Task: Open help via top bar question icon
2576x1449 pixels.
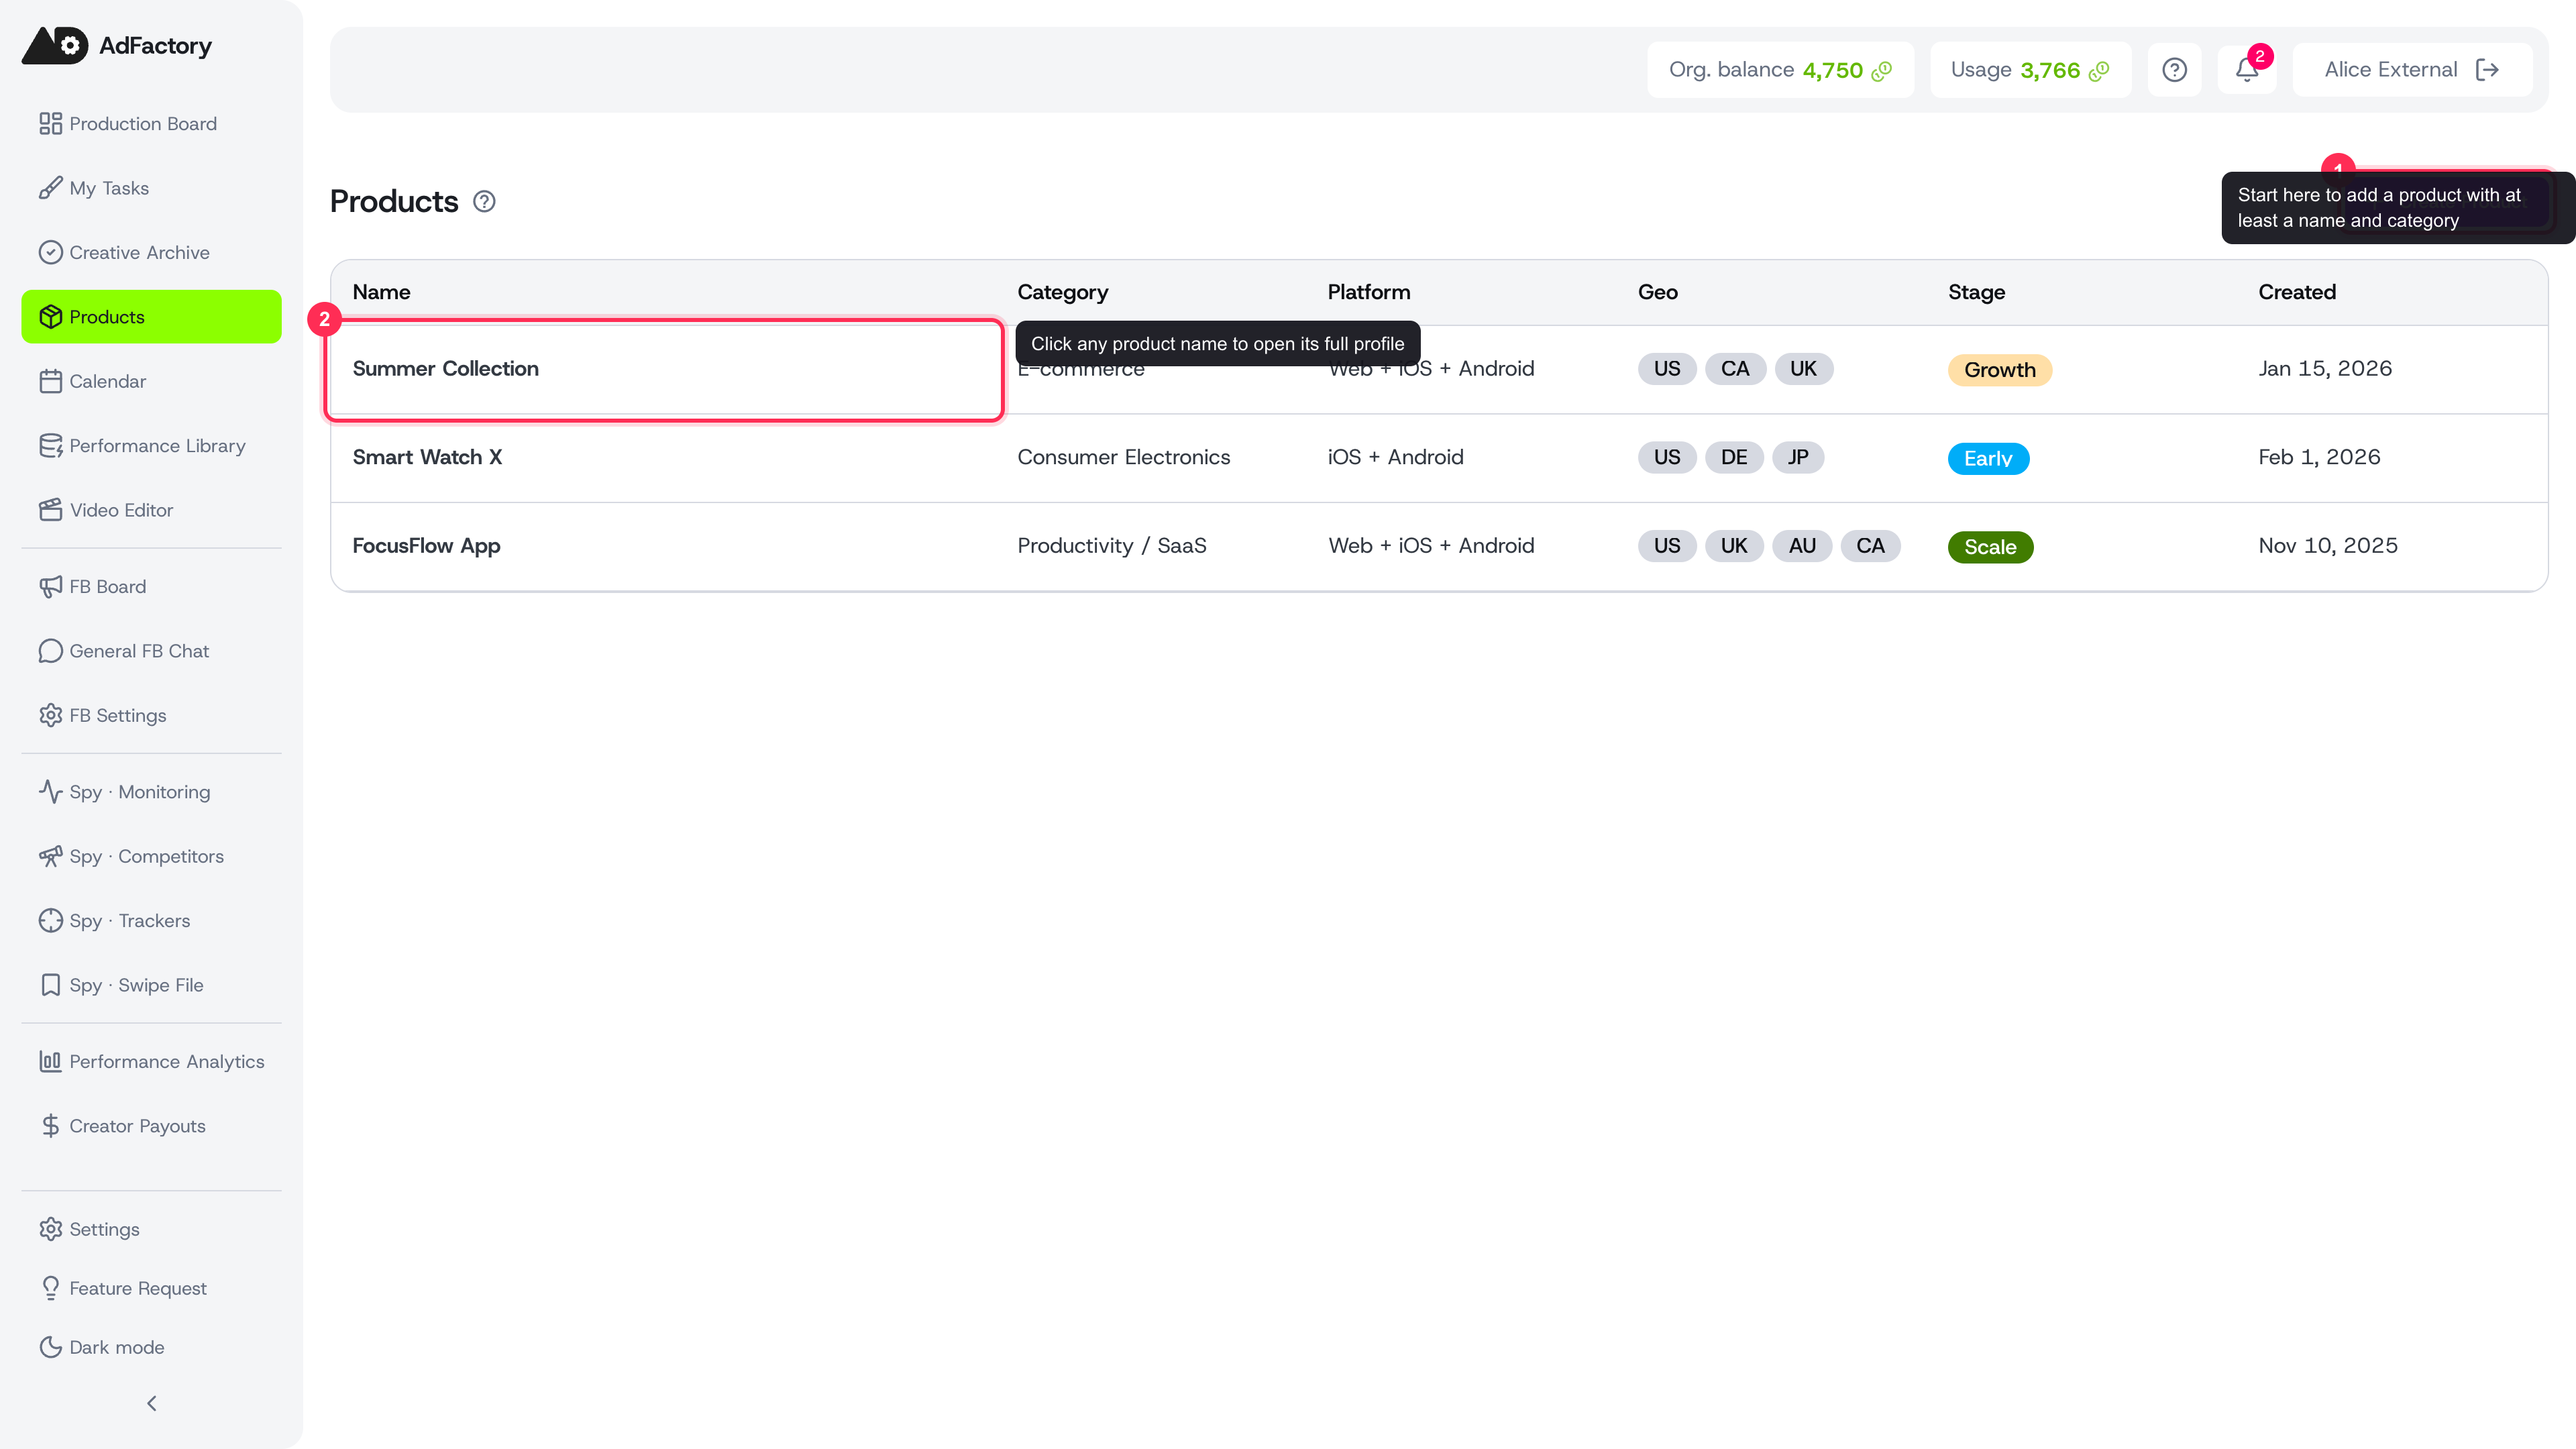Action: tap(2174, 70)
